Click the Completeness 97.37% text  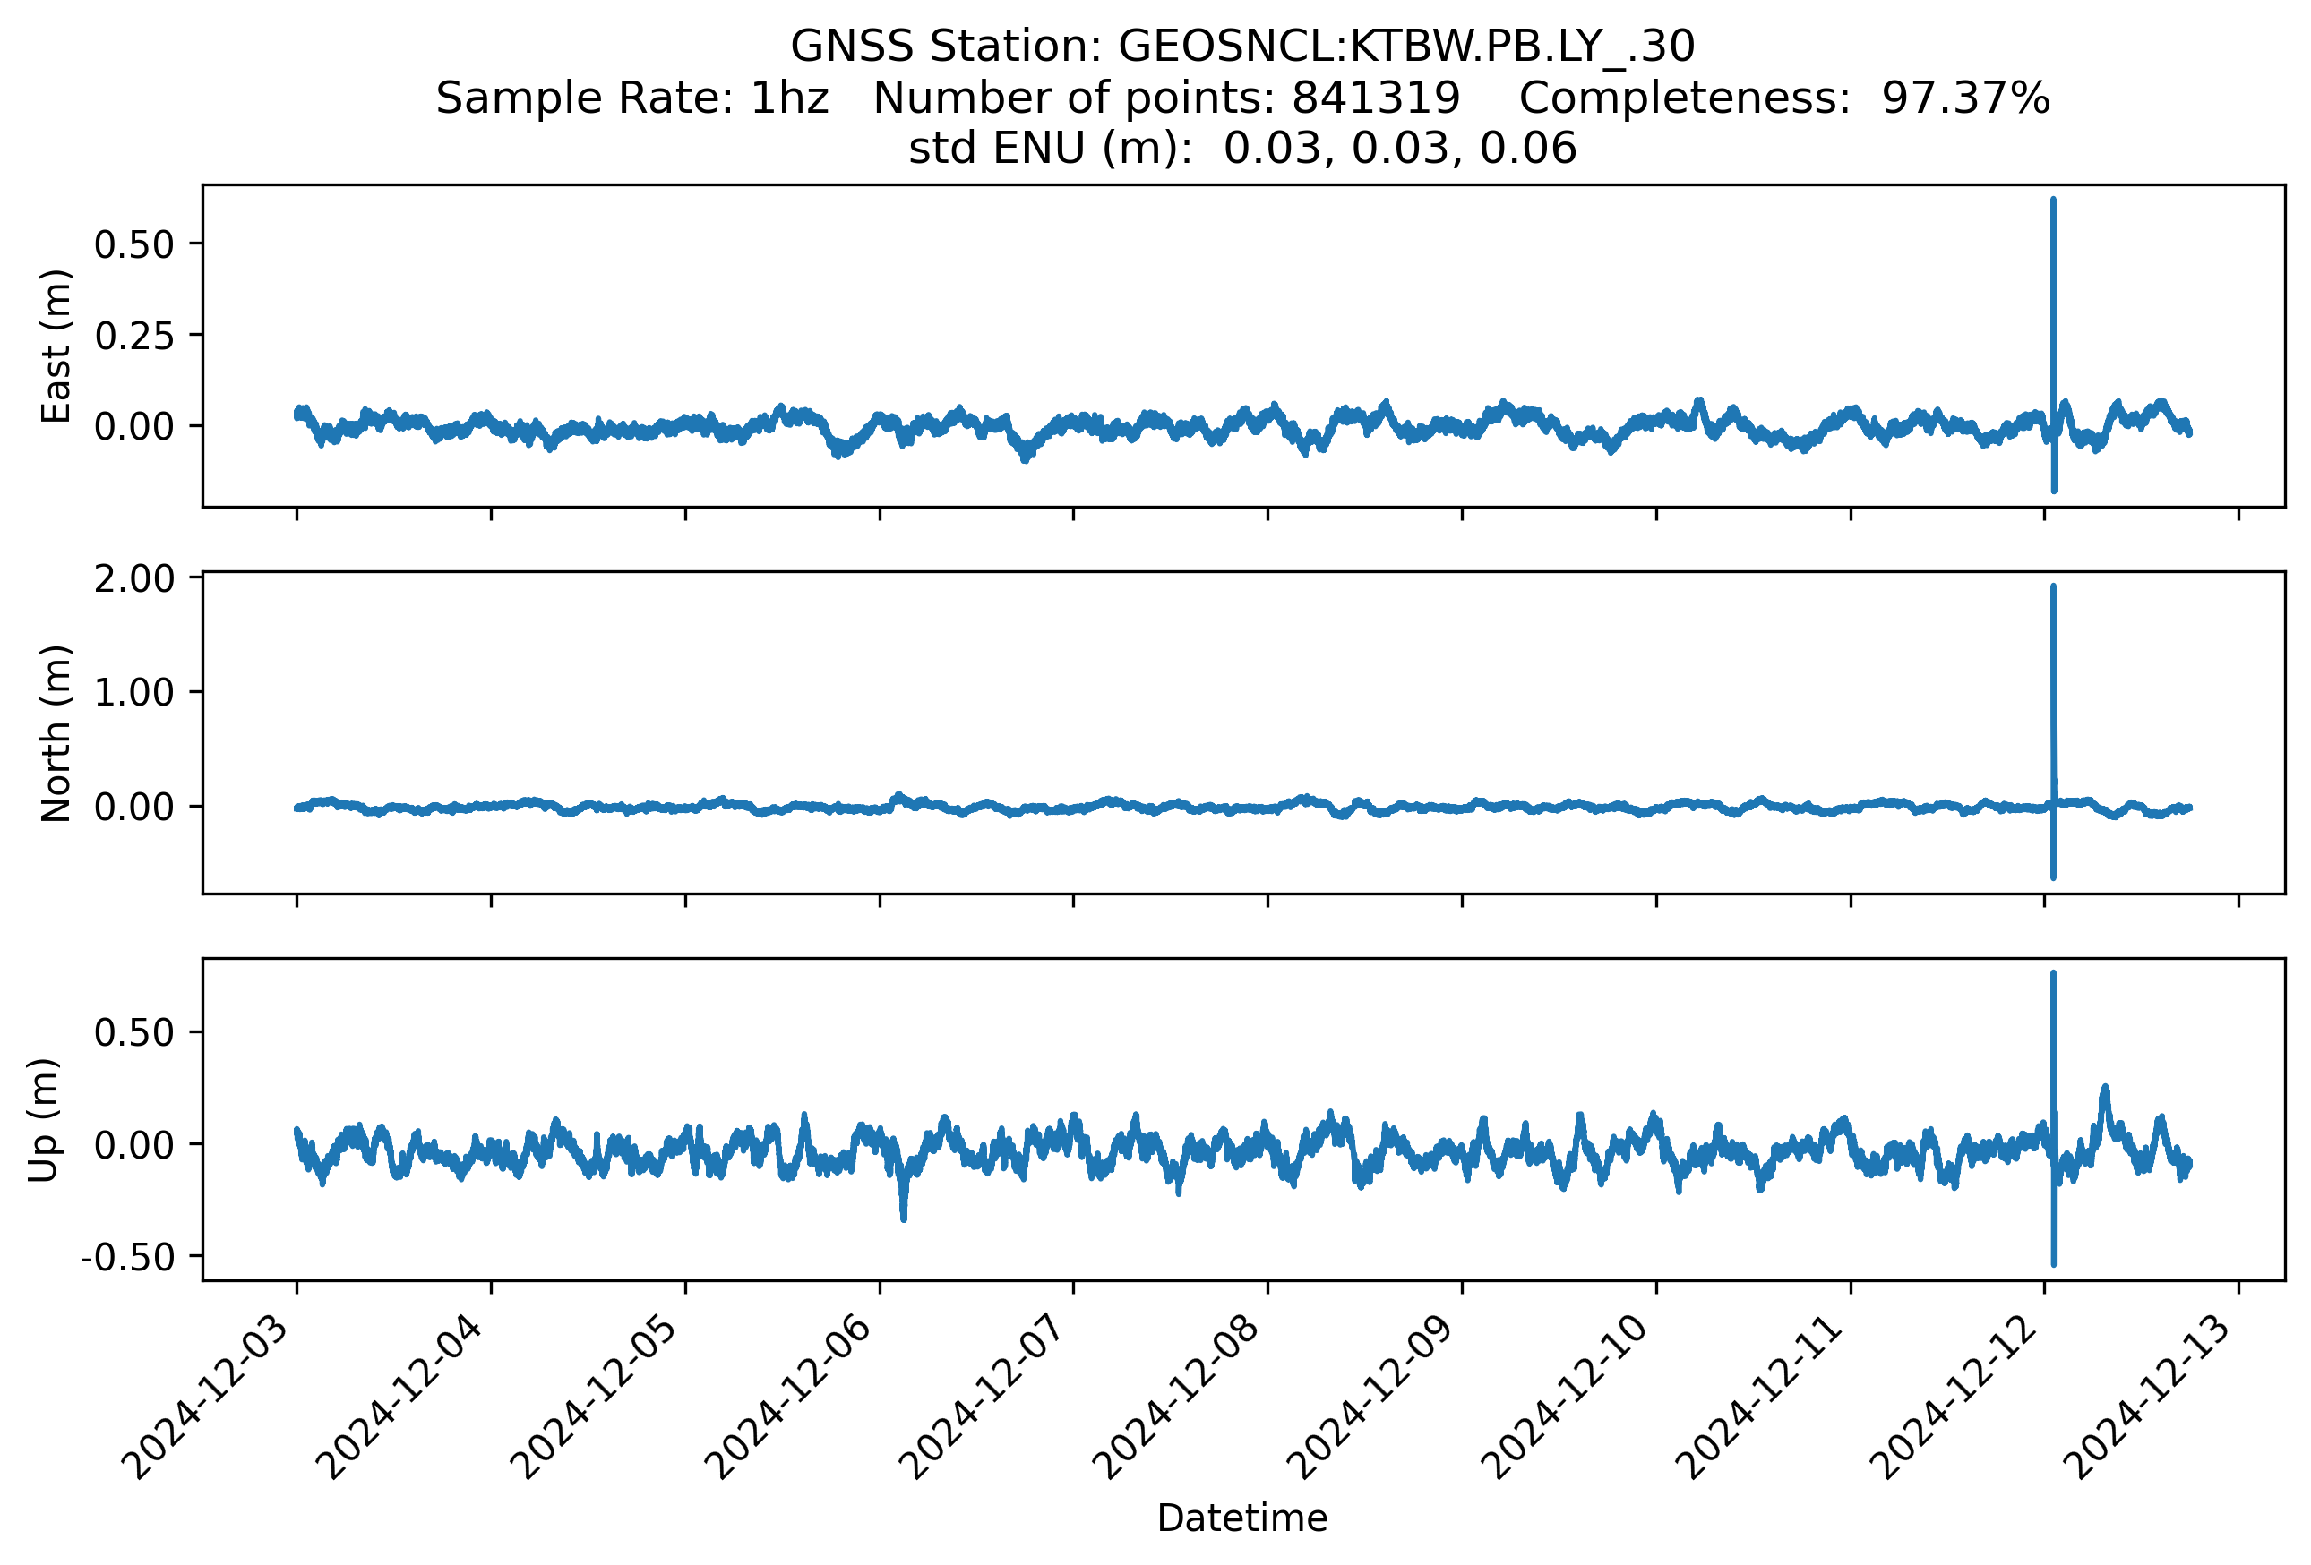click(x=1784, y=98)
